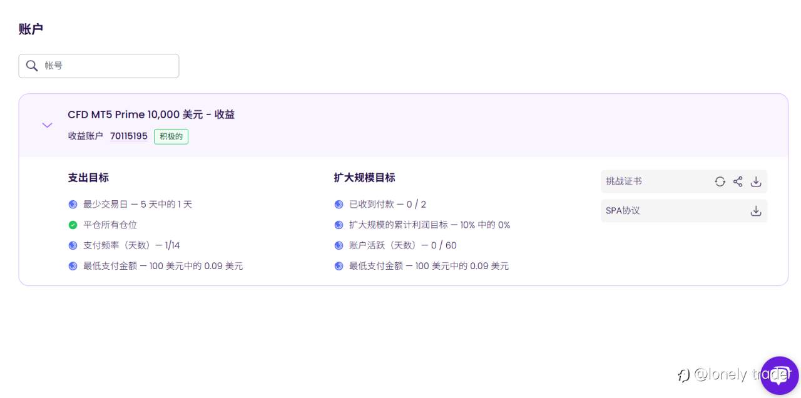This screenshot has height=398, width=801.
Task: Click the CFD MT5 Prime 10,000 美元 title
Action: pos(151,115)
